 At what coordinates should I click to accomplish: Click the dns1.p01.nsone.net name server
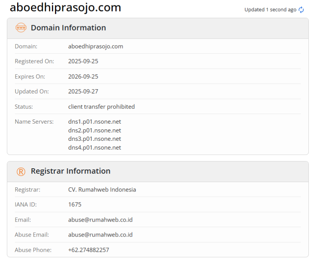click(x=94, y=121)
